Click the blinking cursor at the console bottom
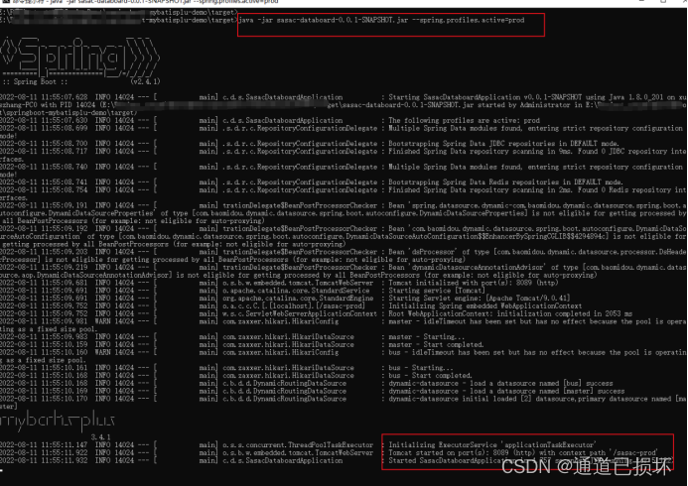 pos(2,471)
